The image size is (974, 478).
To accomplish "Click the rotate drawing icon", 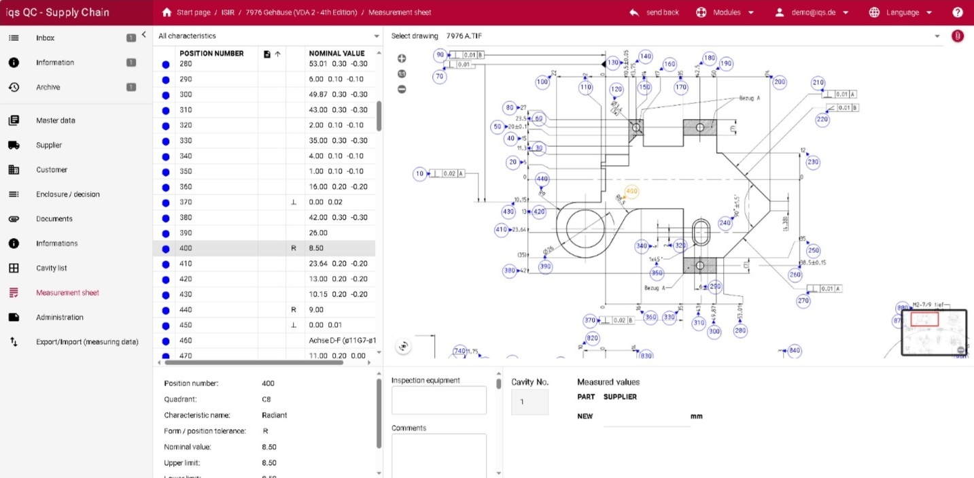I will coord(404,346).
